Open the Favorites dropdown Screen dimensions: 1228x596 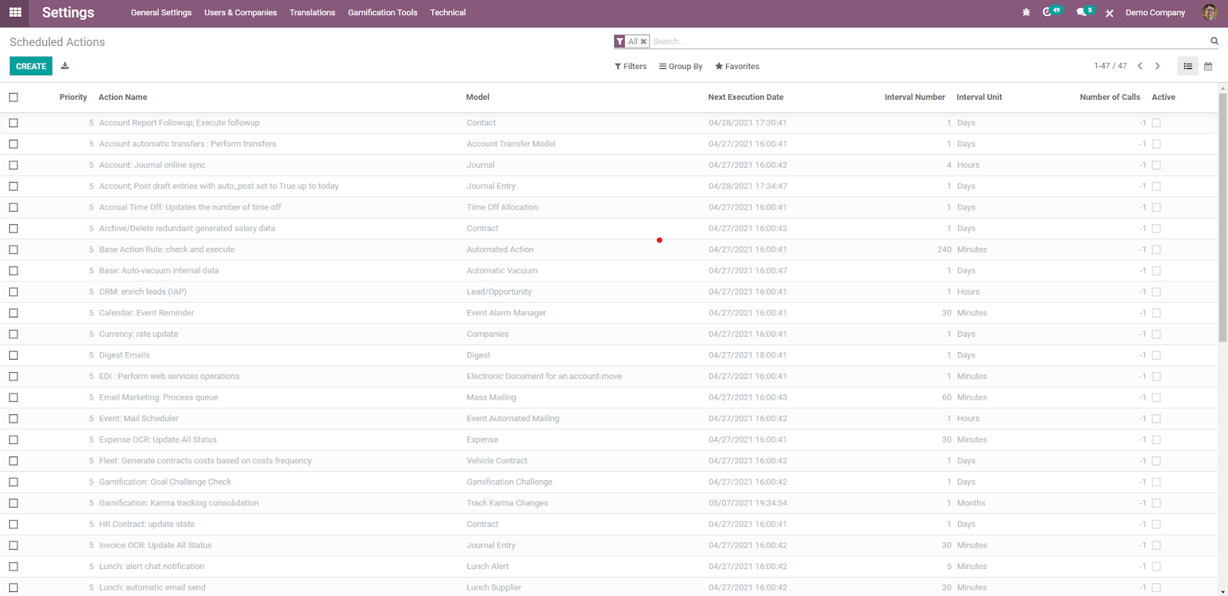pyautogui.click(x=737, y=67)
